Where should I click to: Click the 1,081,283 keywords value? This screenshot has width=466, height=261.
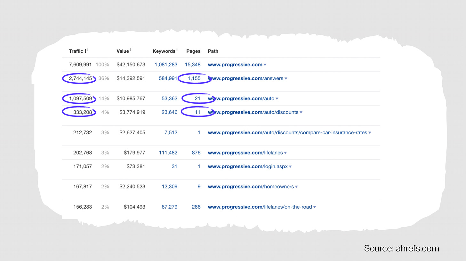pyautogui.click(x=166, y=64)
